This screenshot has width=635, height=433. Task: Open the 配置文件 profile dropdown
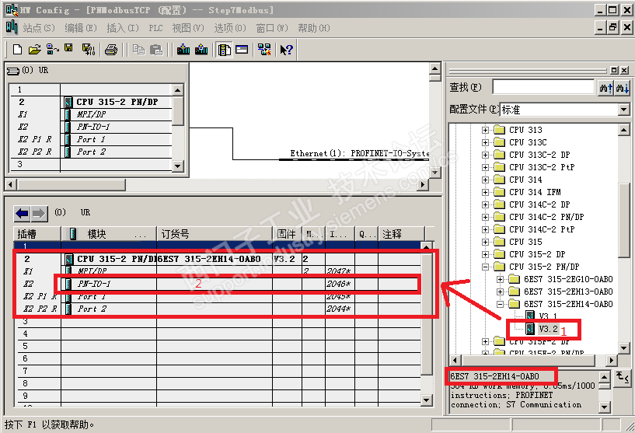tap(623, 110)
